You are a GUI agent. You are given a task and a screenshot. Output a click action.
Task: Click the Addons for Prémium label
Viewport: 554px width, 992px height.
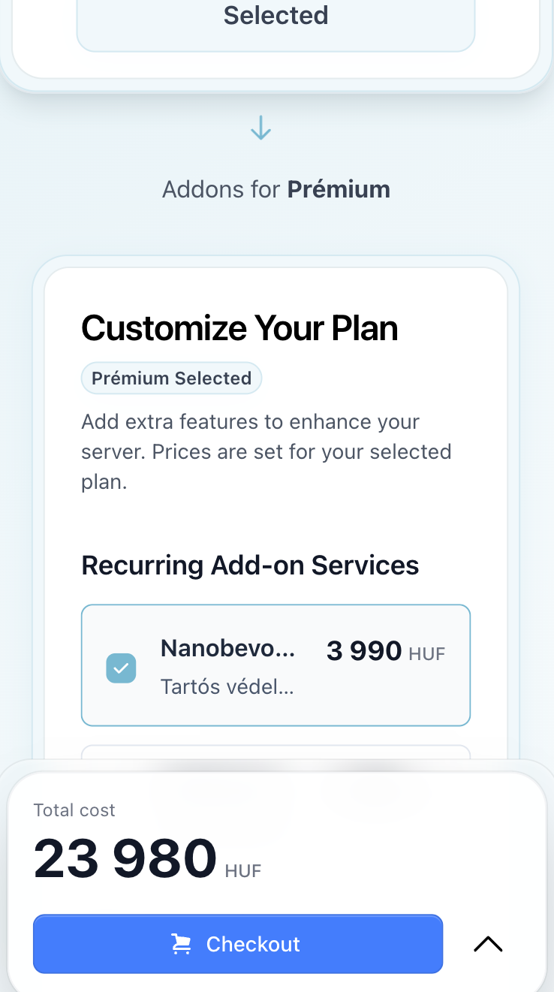(275, 189)
